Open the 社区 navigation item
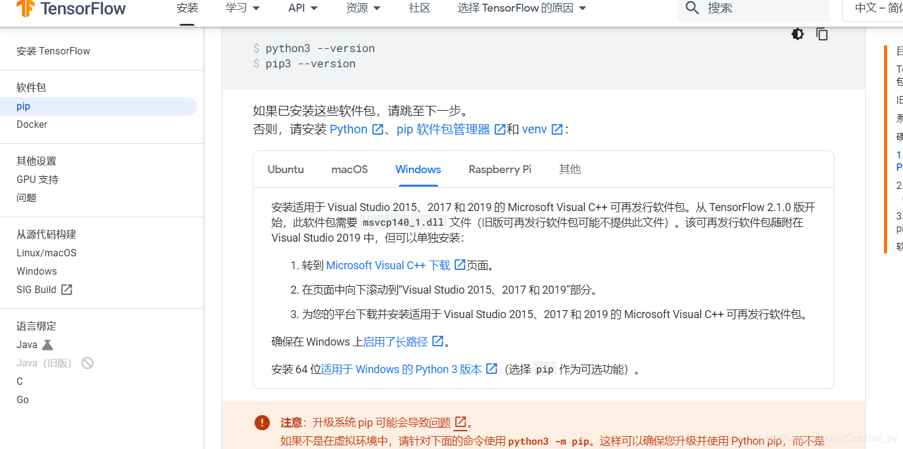 coord(419,8)
